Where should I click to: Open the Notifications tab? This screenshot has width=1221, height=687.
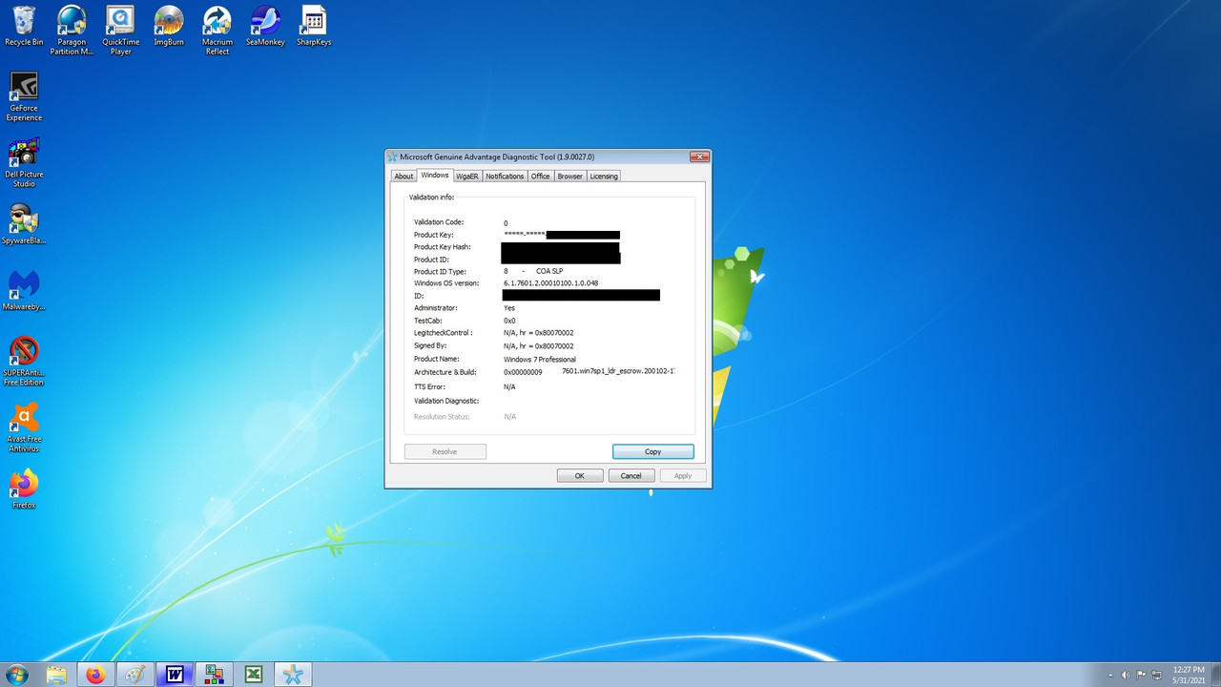505,177
